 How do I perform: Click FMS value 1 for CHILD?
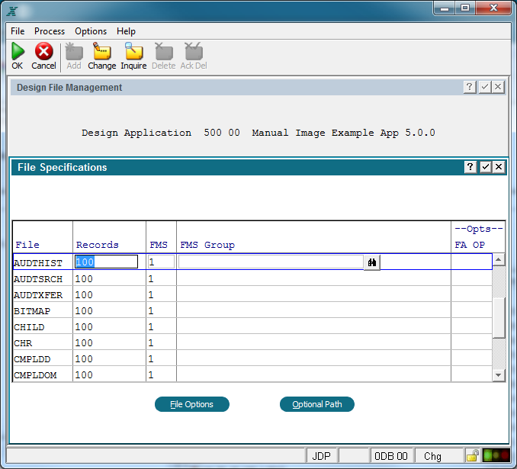(151, 327)
